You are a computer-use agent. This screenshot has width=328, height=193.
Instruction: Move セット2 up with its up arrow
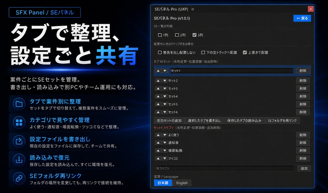pos(158,81)
